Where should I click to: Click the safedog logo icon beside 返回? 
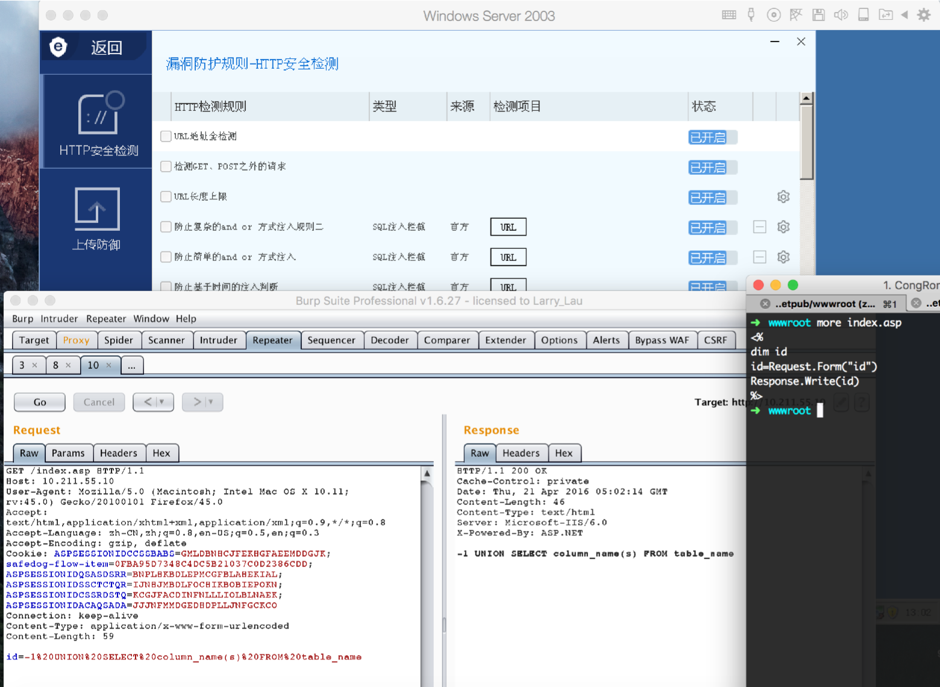(58, 47)
